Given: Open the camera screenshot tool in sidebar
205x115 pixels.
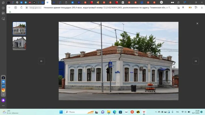Looking at the screenshot, I should pos(3,78).
